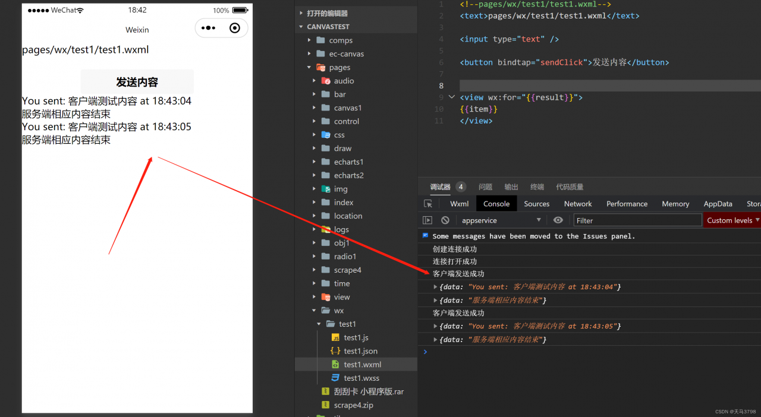Viewport: 761px width, 417px height.
Task: Expand the location folder
Action: (356, 216)
